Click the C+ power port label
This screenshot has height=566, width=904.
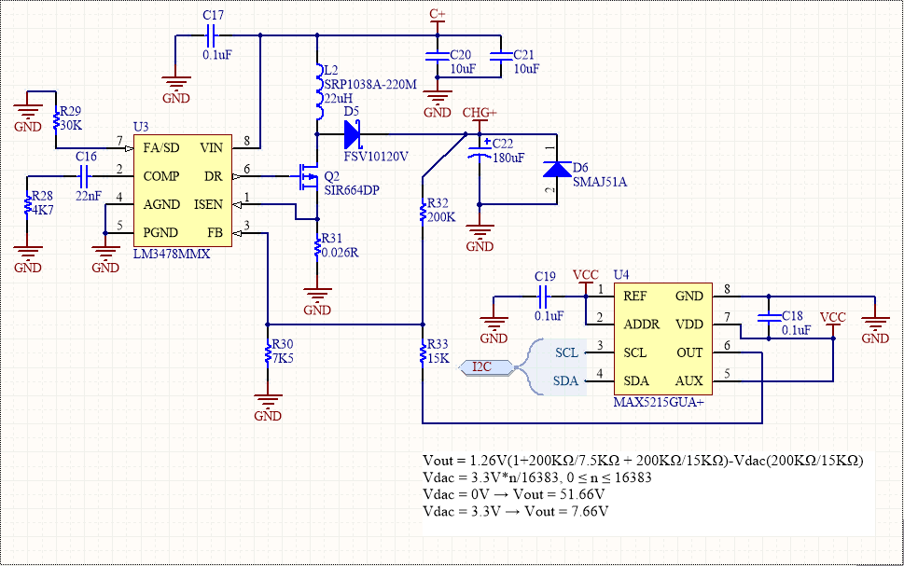437,15
